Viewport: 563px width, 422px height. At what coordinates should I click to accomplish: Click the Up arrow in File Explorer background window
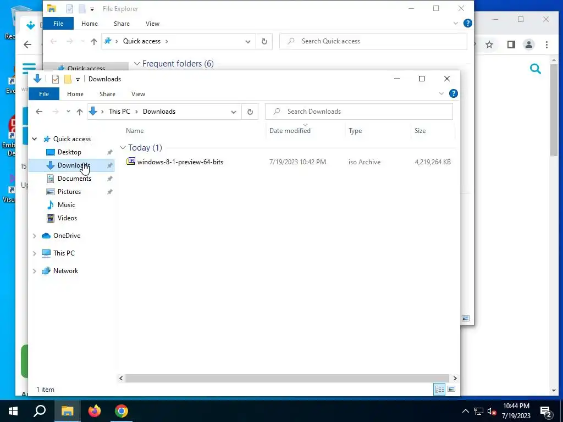pos(94,41)
